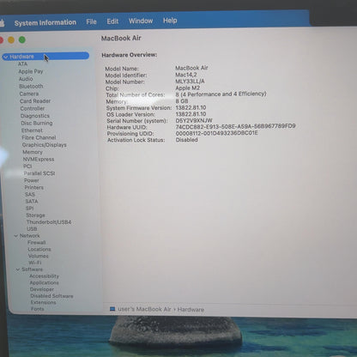Select Disc Burning in the sidebar

coord(37,123)
